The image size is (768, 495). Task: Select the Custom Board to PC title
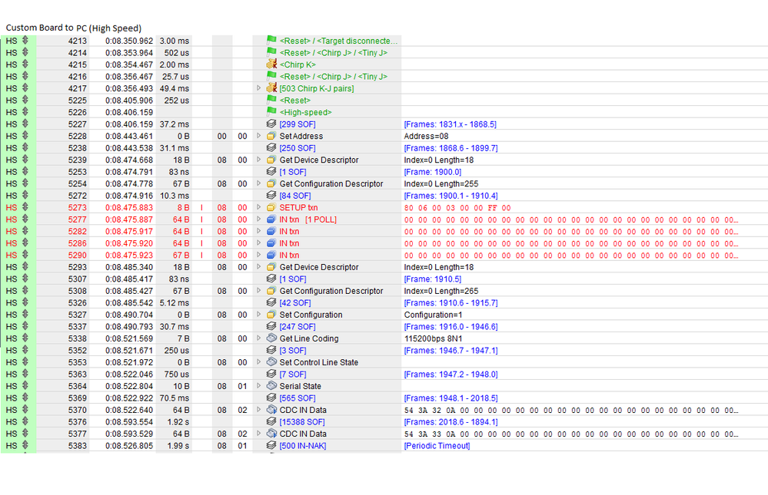[x=74, y=28]
